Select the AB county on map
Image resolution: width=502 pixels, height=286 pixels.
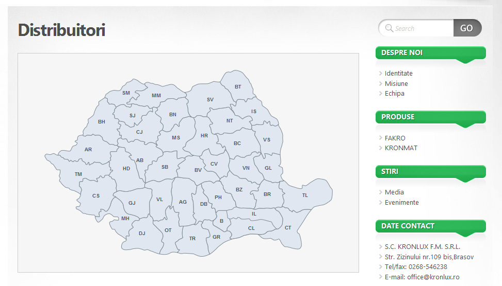click(140, 160)
